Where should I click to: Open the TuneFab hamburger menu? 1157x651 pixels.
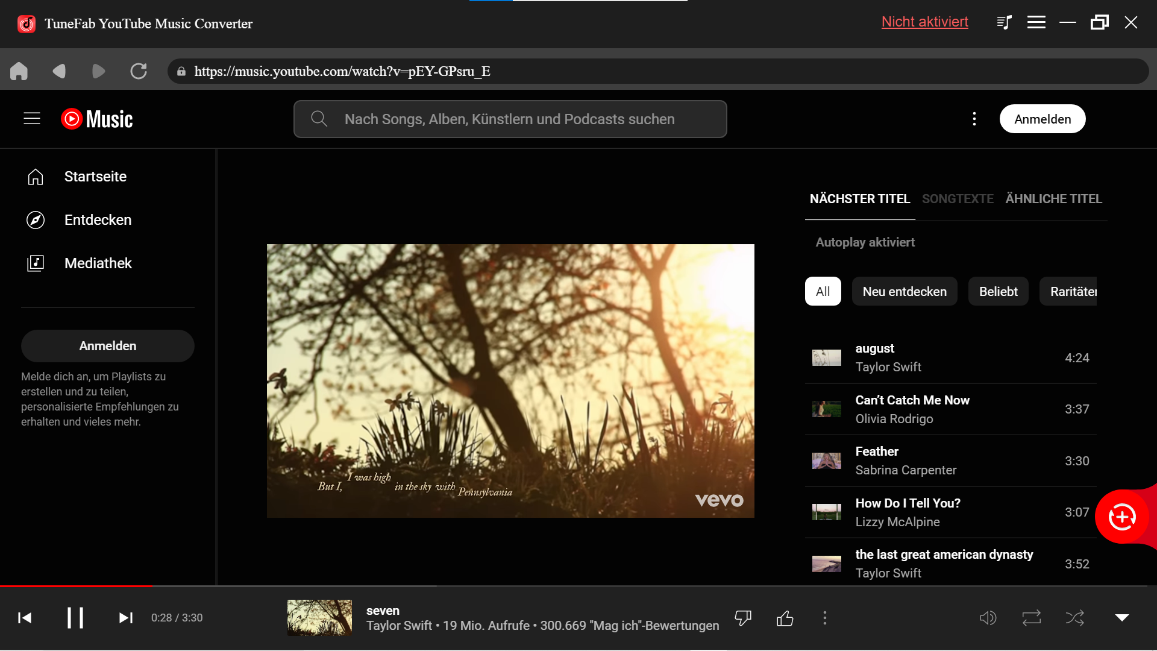(1036, 23)
